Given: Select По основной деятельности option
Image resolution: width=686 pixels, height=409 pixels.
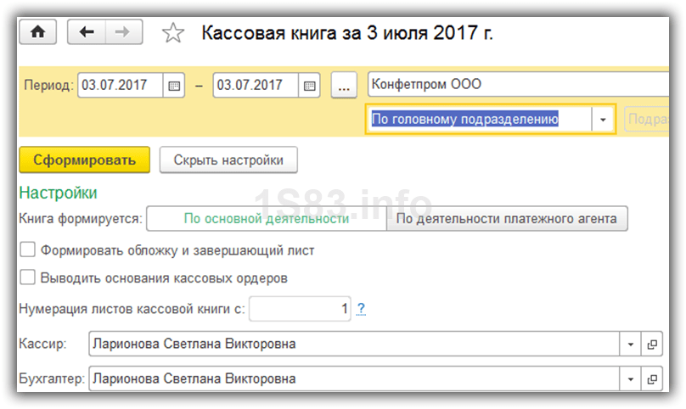Looking at the screenshot, I should pyautogui.click(x=267, y=218).
